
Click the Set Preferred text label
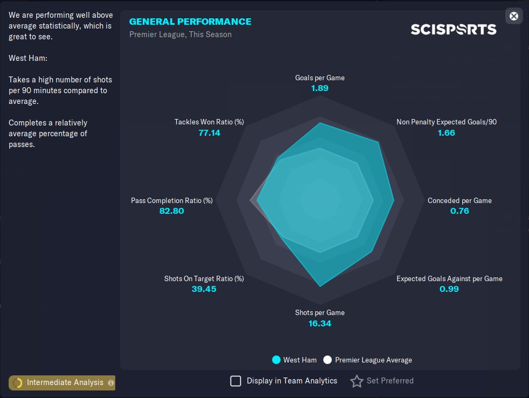(390, 381)
